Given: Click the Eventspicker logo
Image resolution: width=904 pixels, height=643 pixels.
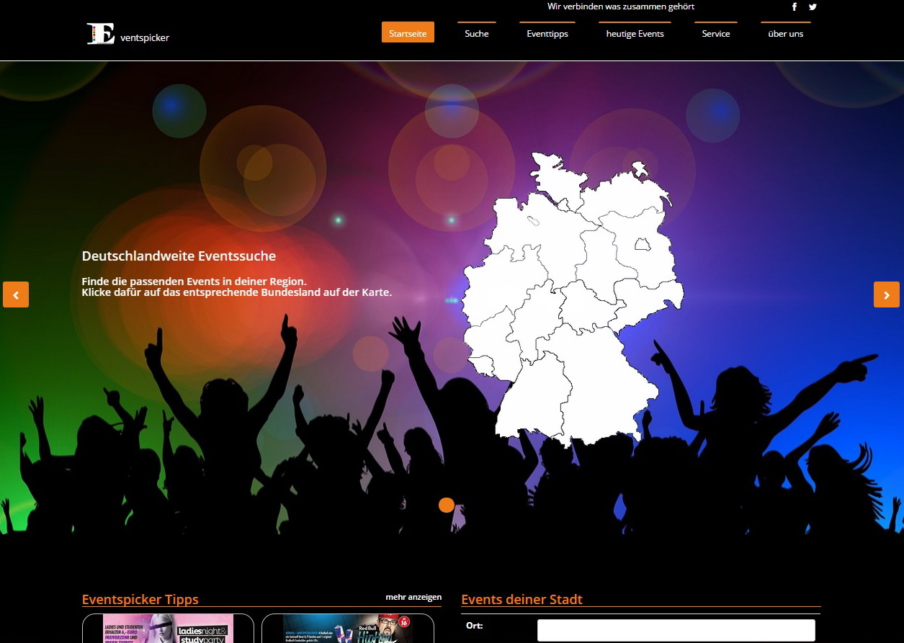Looking at the screenshot, I should [x=127, y=34].
